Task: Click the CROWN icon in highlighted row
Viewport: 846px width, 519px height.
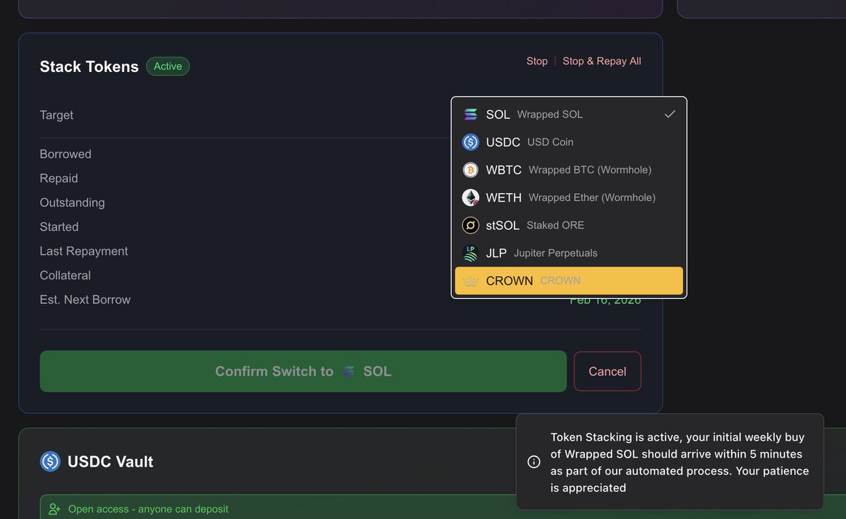Action: coord(470,281)
